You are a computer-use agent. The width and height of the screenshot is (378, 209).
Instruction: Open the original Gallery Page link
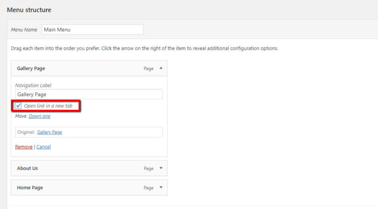click(49, 132)
